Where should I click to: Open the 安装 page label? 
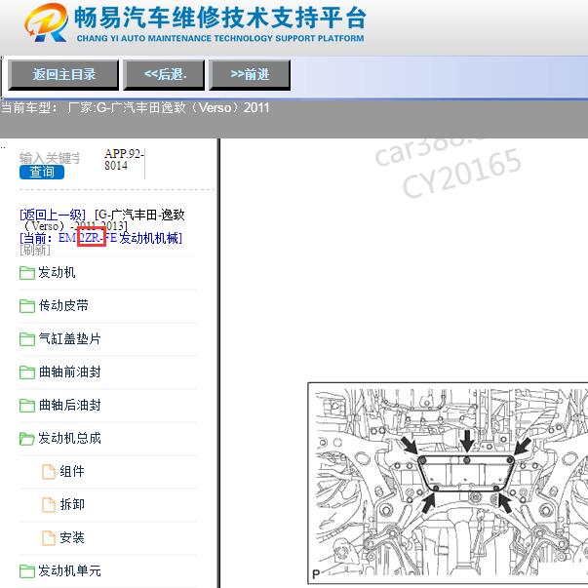click(72, 537)
